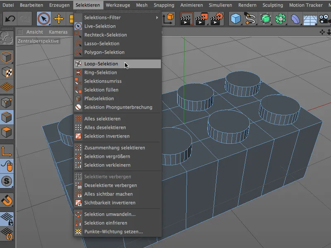Open the viewport Kameras menu
This screenshot has width=331, height=248.
click(x=58, y=32)
